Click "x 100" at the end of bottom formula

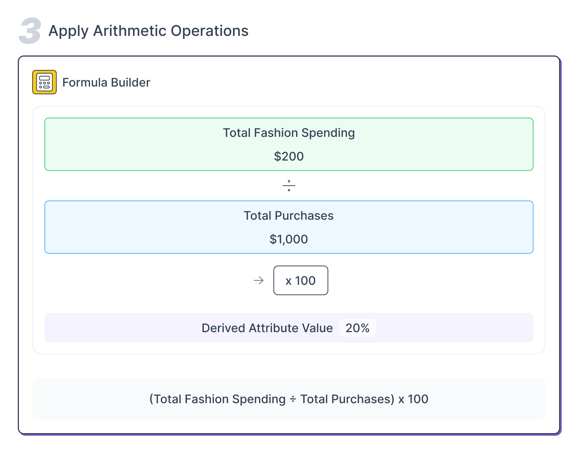413,399
